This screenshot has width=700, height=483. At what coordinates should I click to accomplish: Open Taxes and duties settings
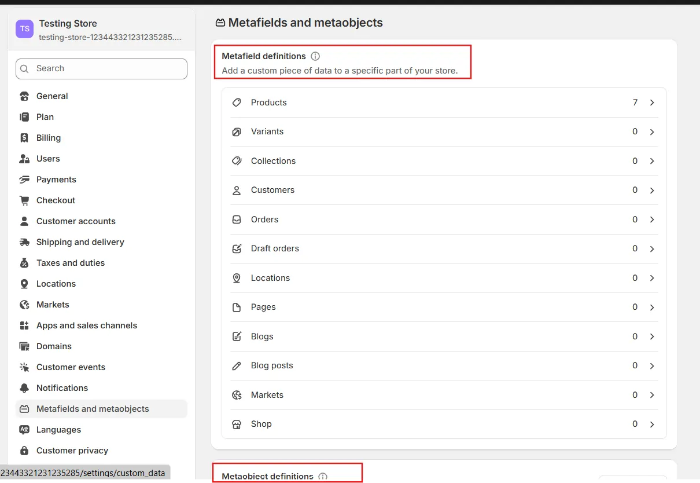70,263
